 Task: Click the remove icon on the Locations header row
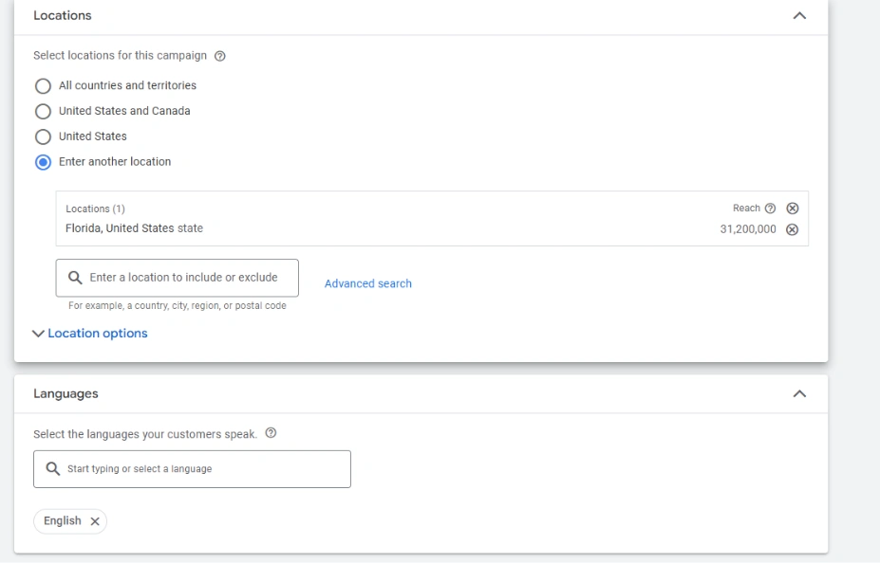(x=793, y=208)
